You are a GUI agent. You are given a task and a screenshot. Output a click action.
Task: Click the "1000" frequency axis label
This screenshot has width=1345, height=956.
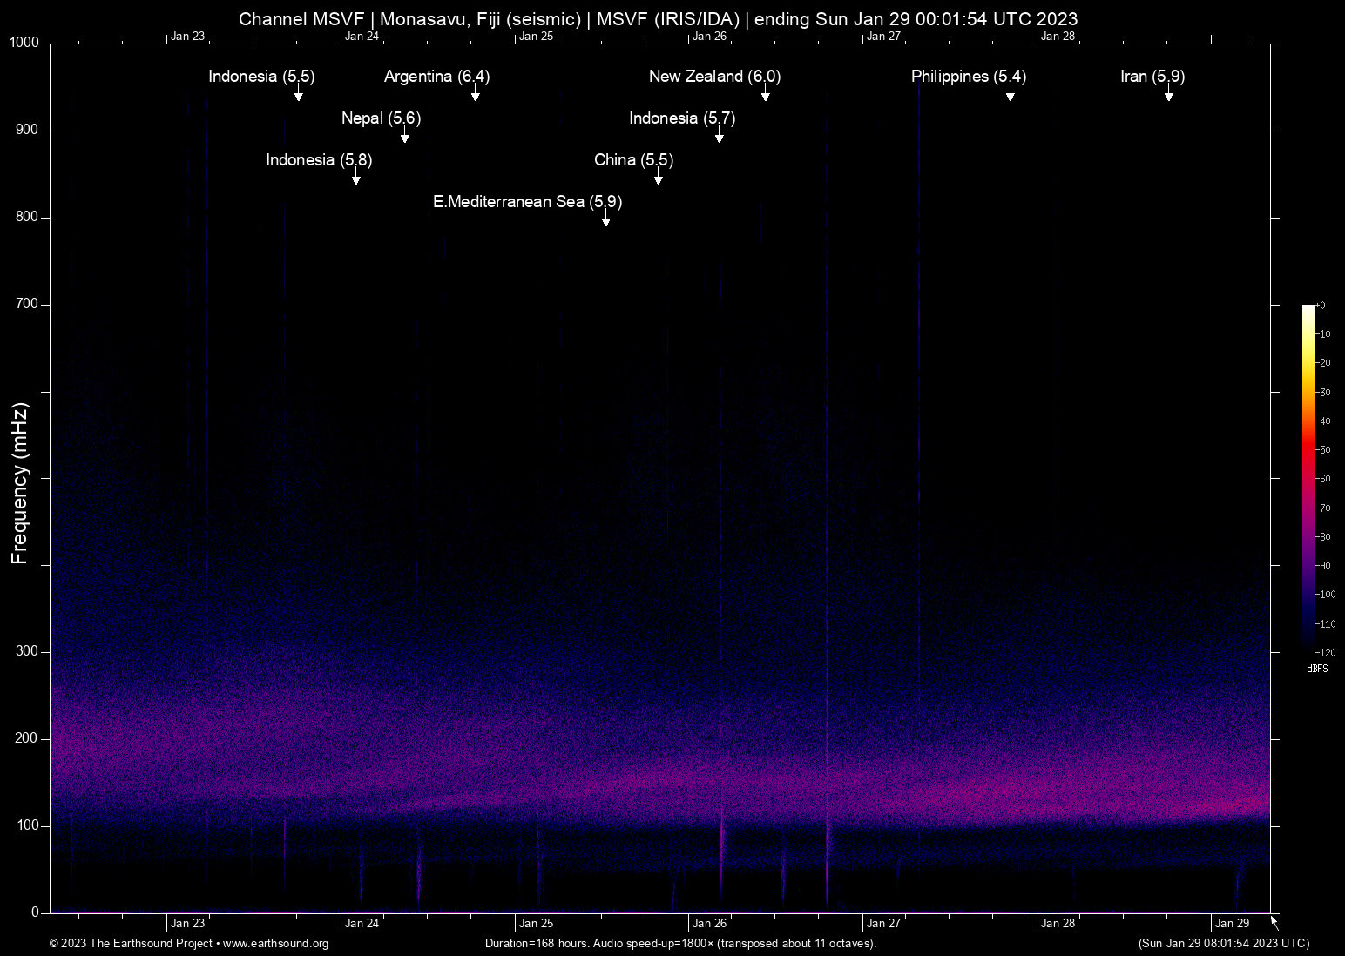point(24,43)
